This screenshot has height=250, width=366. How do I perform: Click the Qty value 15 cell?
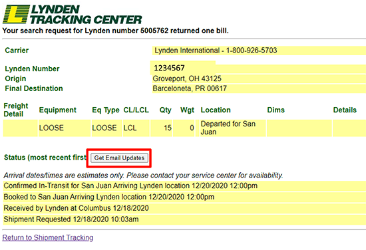coord(161,128)
